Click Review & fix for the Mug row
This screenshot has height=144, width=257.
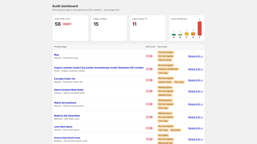195,56
